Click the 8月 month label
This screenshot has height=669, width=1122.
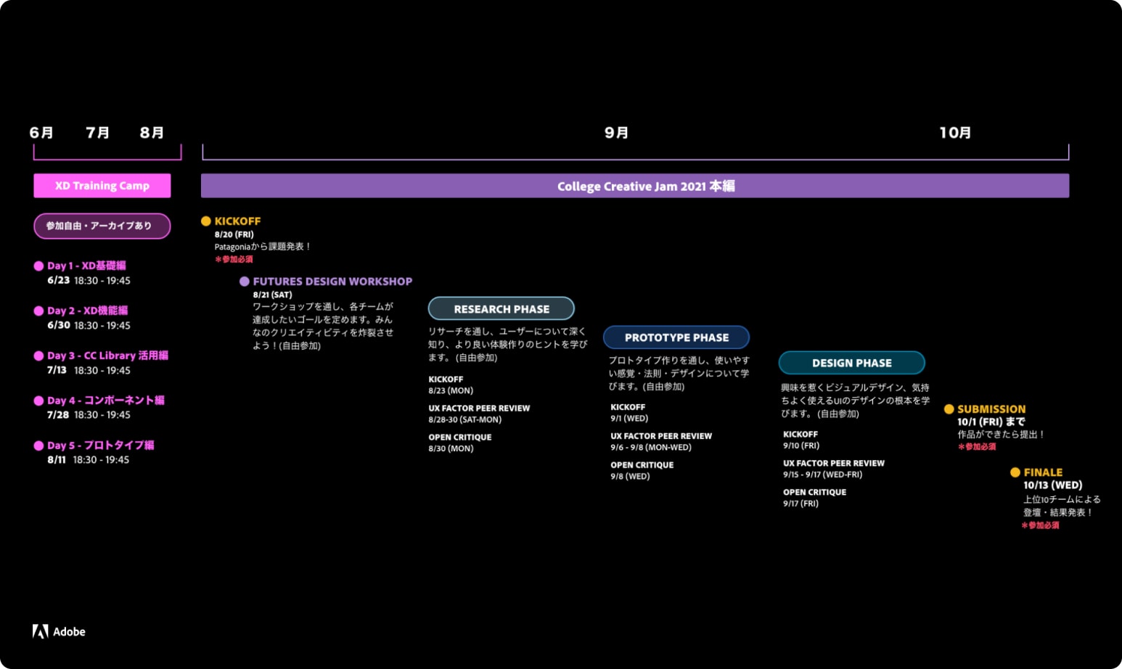tap(152, 133)
